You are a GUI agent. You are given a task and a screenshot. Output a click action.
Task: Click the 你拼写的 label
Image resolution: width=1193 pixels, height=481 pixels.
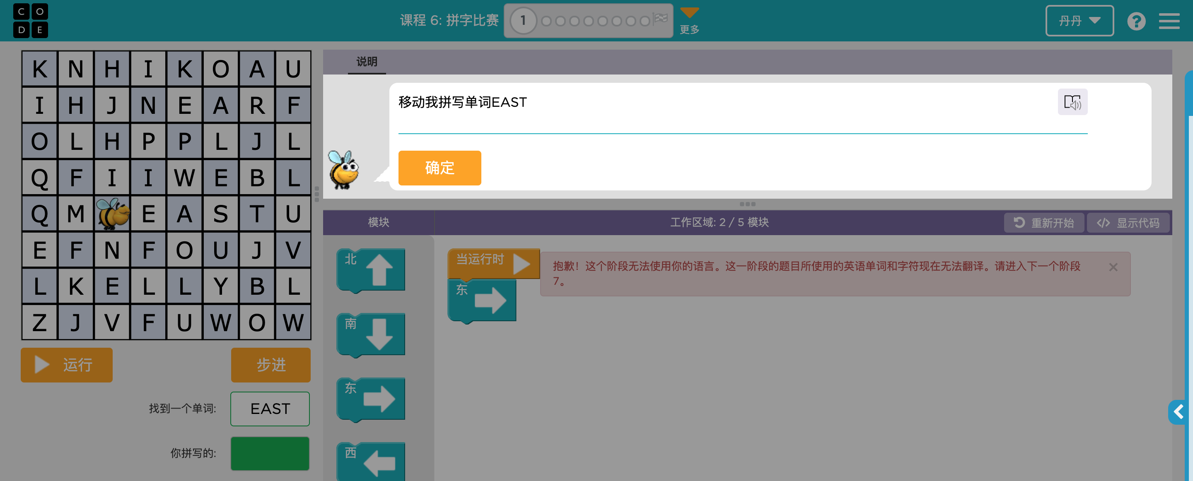click(193, 453)
